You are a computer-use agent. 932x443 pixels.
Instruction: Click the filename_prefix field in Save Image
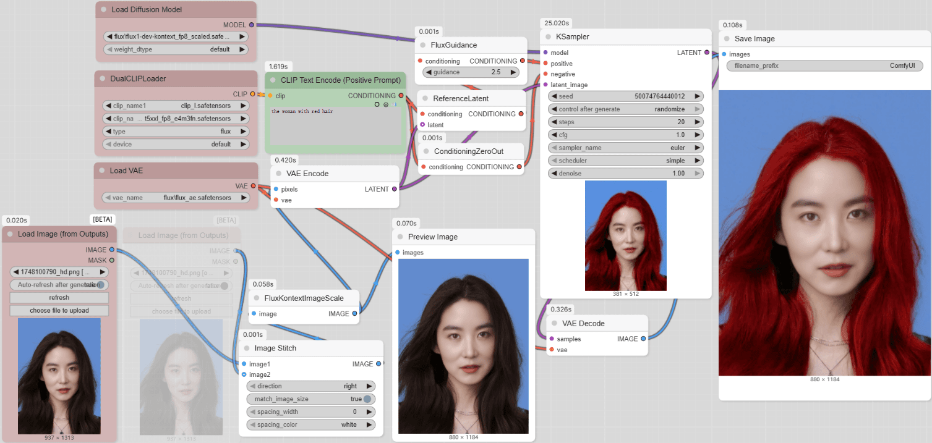pyautogui.click(x=824, y=66)
